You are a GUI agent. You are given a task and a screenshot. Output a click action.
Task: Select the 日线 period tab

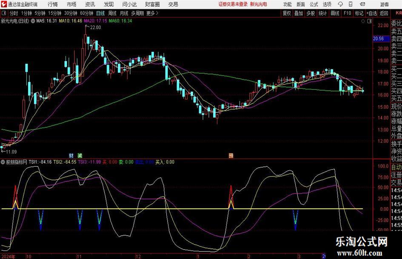coord(100,13)
